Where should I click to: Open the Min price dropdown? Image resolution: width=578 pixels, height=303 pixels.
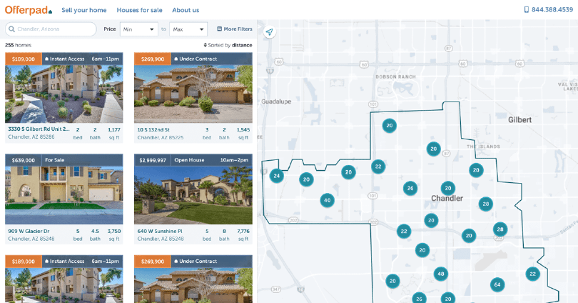pyautogui.click(x=139, y=29)
